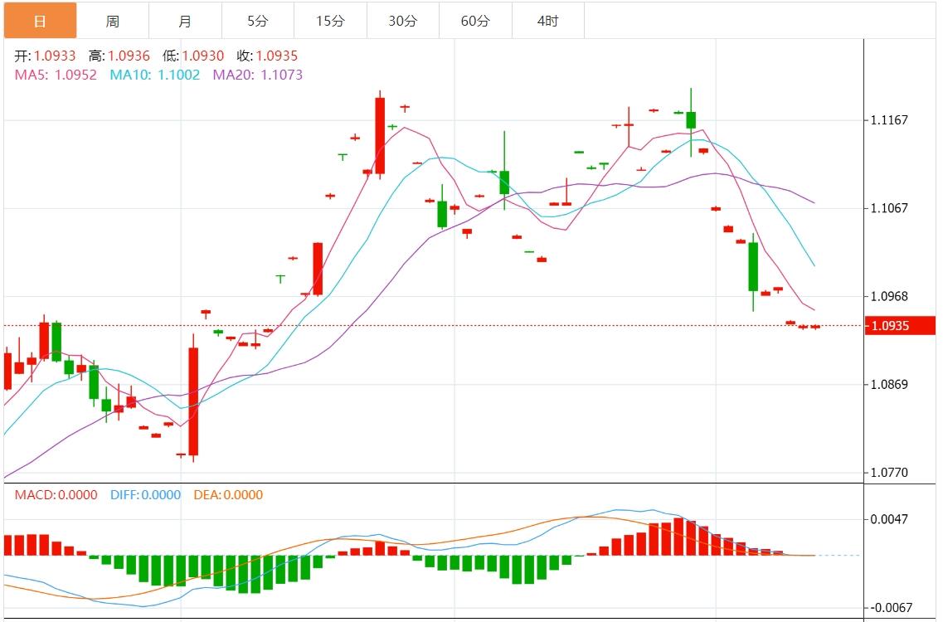
Task: Click the red current price tag 1.0935
Action: (899, 326)
